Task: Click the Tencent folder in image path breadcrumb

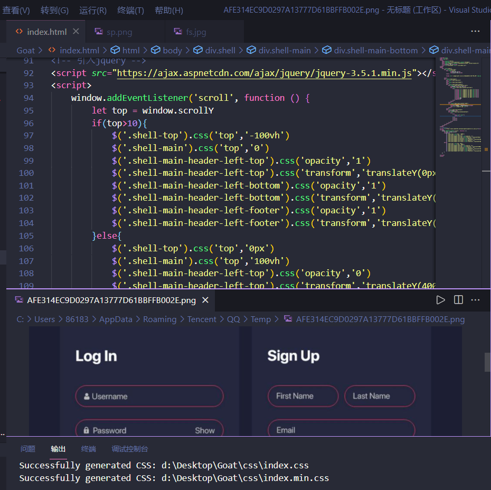Action: [x=202, y=319]
